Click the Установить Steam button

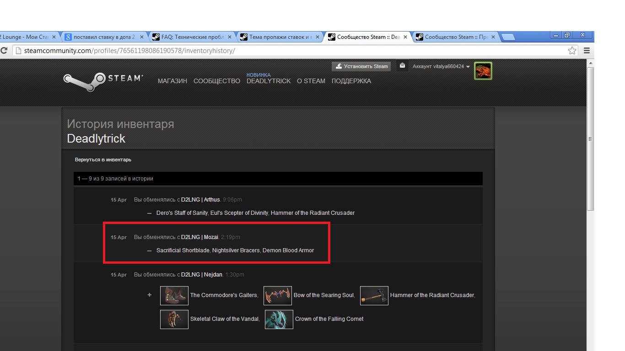361,66
